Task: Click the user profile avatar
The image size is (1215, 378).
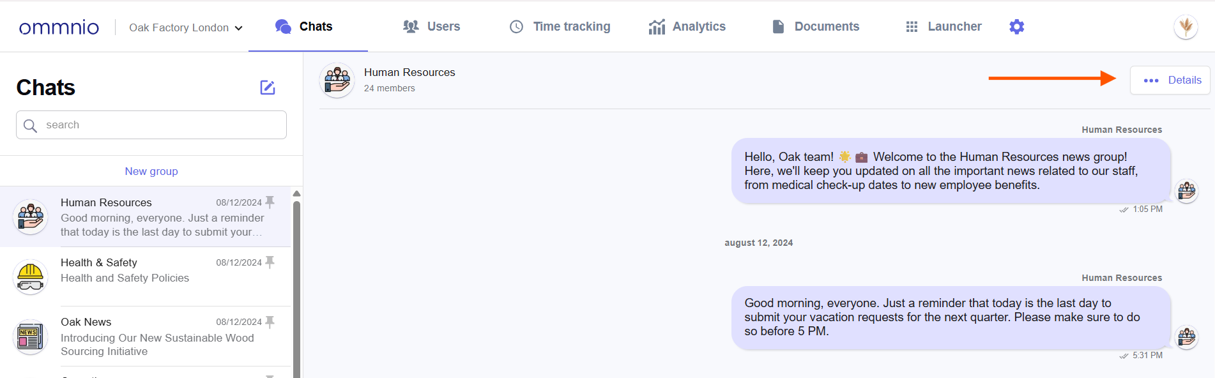Action: tap(1186, 27)
